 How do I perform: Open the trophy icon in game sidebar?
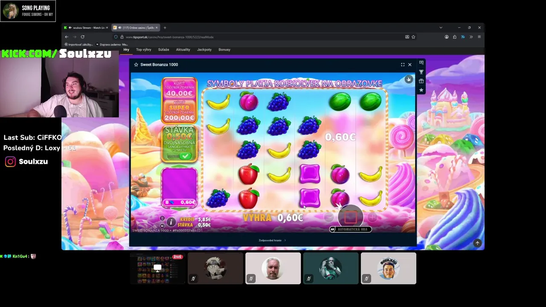421,72
